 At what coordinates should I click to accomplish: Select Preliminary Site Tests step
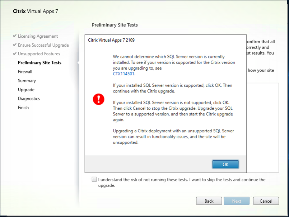tap(39, 63)
